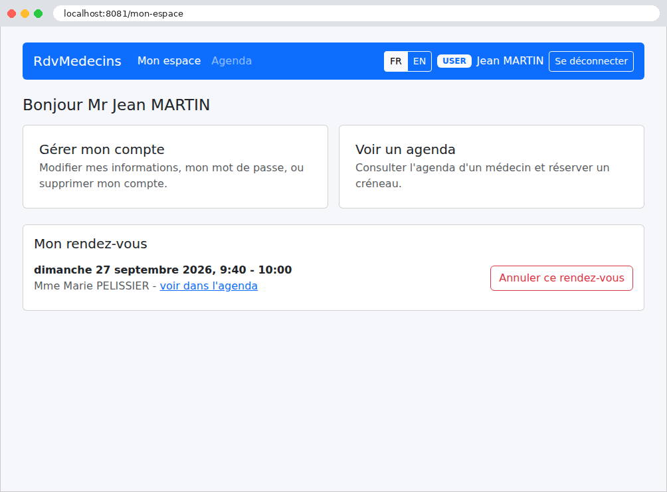Click the USER role badge

coord(454,61)
